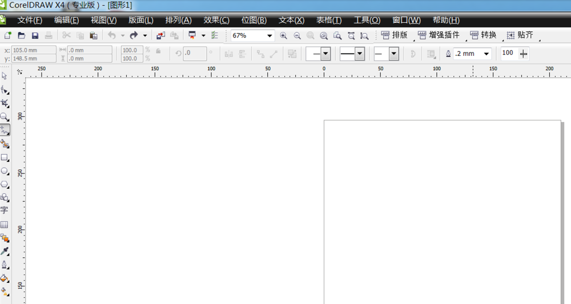
Task: Select the Pick tool arrow
Action: coord(5,75)
